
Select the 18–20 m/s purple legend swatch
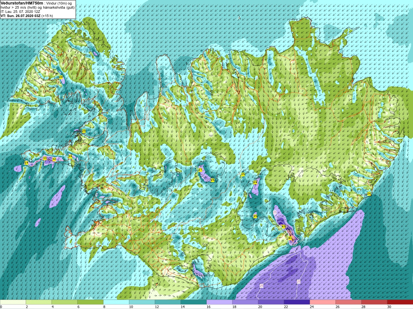coord(245,302)
